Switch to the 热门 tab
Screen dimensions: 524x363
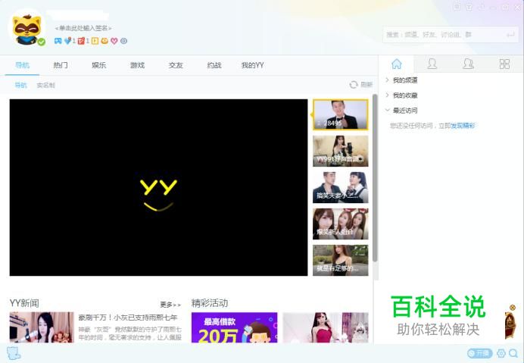pyautogui.click(x=61, y=65)
